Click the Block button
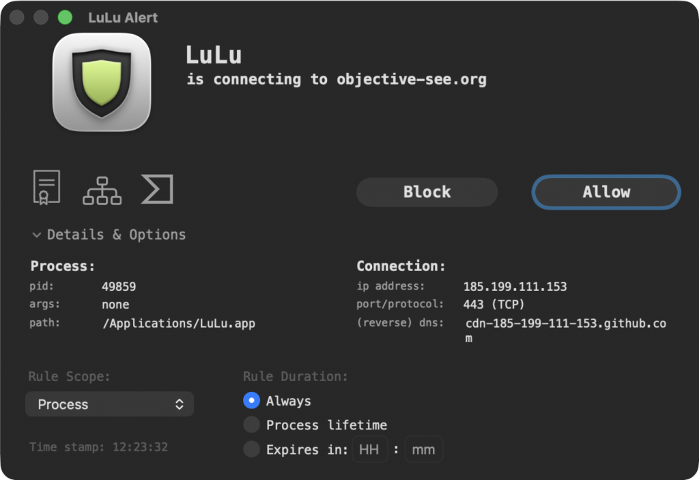Viewport: 699px width, 480px height. point(427,192)
